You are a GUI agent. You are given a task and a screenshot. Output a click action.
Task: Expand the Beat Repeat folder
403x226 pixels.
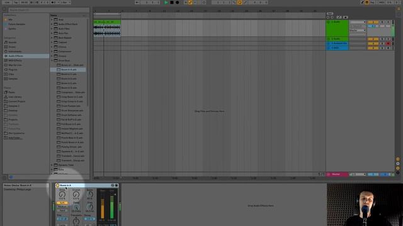52,38
